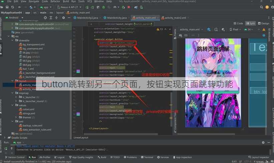The image size is (274, 163).
Task: Click the red Stop app icon
Action: [129, 7]
